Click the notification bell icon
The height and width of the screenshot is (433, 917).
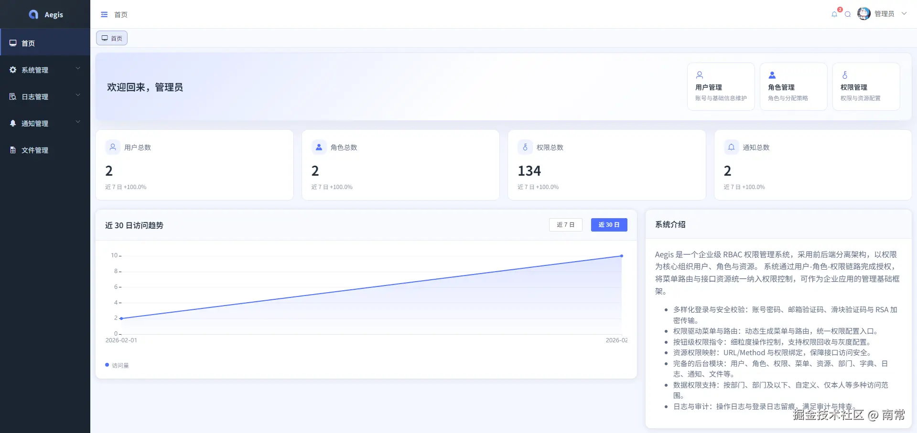[x=834, y=14]
